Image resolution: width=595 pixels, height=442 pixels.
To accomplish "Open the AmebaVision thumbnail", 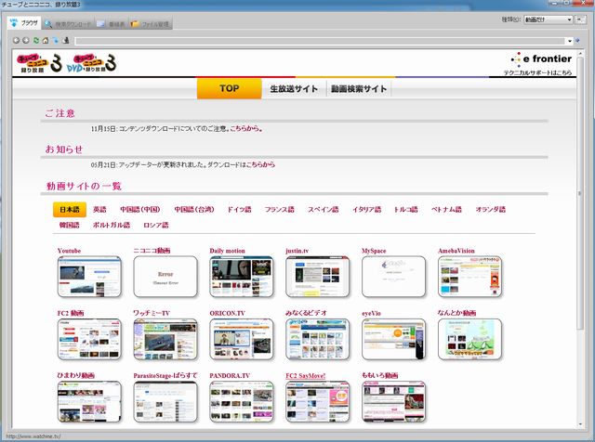I will point(469,277).
